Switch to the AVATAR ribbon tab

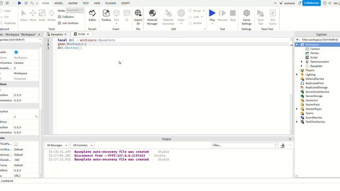point(73,3)
